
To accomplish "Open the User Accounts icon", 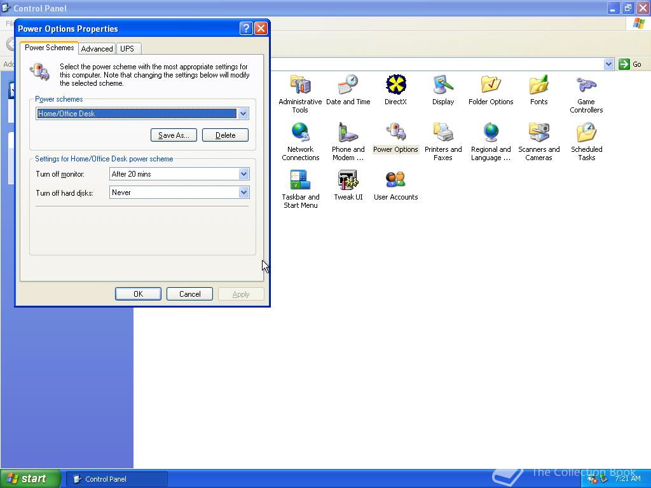I will click(x=395, y=185).
